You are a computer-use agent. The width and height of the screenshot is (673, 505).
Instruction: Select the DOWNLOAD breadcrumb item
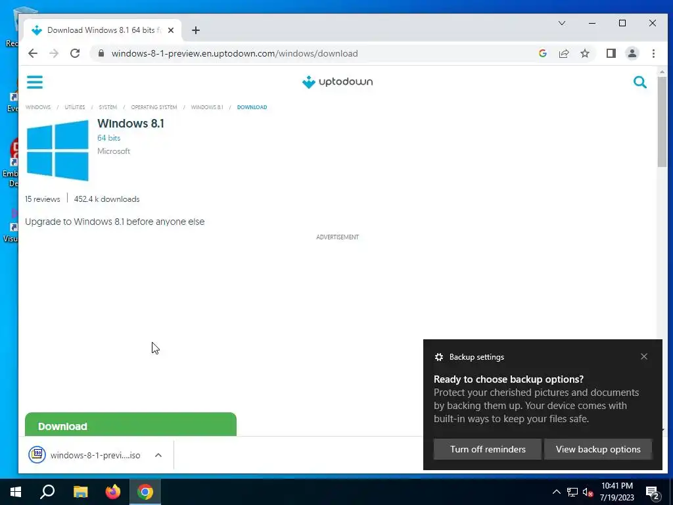coord(252,107)
